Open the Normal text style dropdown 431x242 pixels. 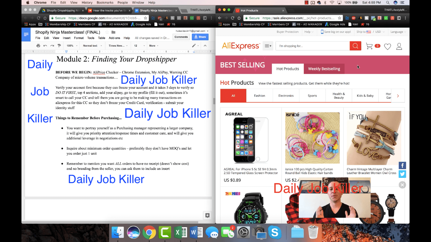click(92, 46)
